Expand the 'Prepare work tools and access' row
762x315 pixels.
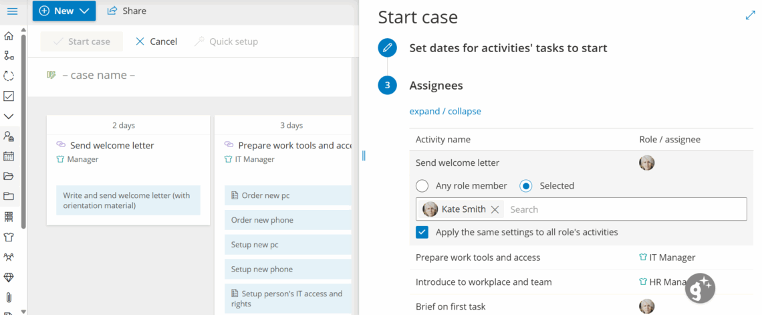click(478, 257)
